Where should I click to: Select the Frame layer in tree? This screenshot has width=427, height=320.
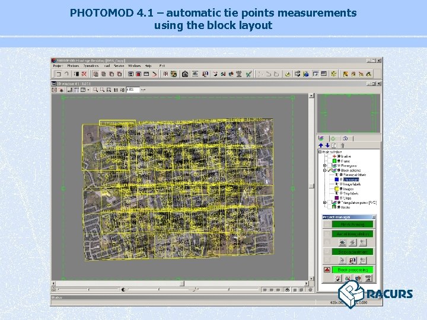pos(345,160)
